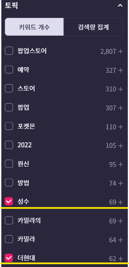
Task: Expand 원신 topic with plus icon
Action: tap(120, 165)
